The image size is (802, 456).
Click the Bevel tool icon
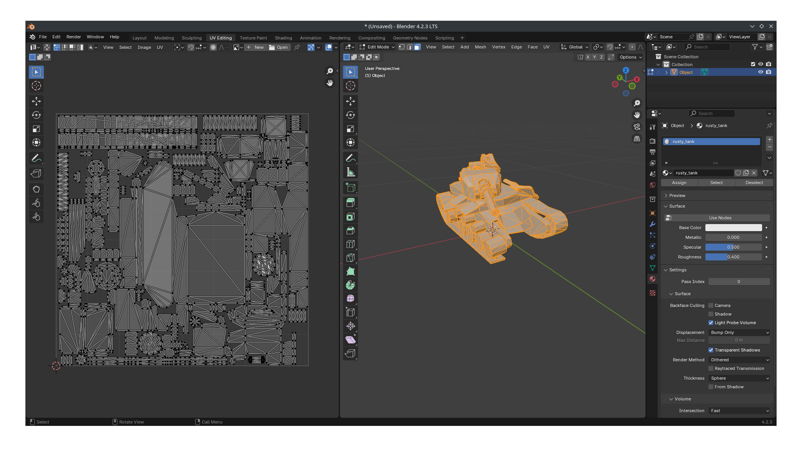click(x=351, y=231)
